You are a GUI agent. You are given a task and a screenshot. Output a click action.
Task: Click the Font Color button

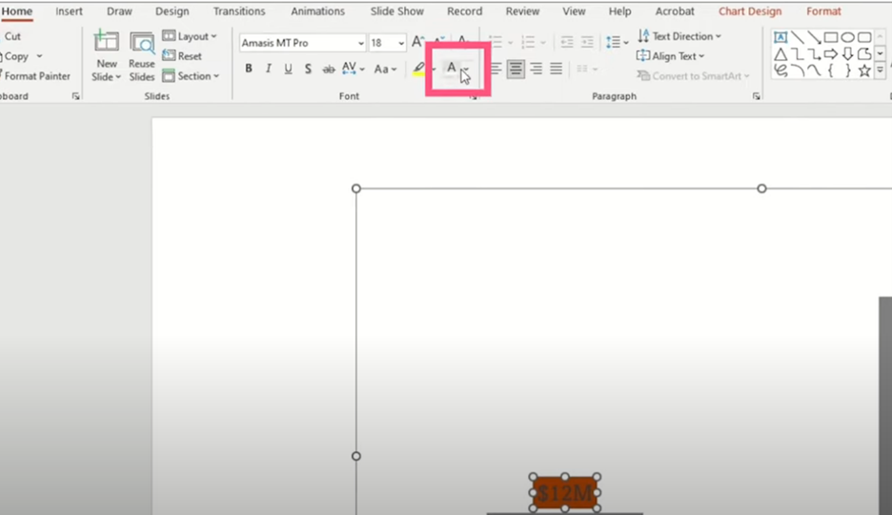point(452,69)
